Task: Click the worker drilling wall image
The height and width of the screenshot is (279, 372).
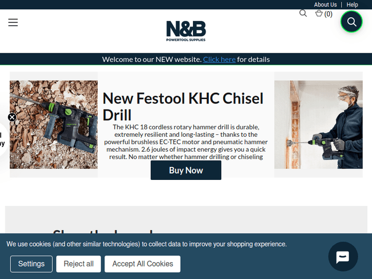Action: (318, 124)
